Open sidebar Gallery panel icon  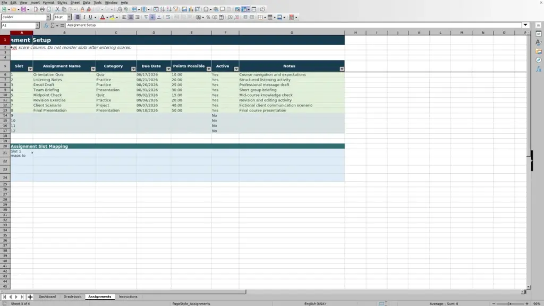tap(538, 52)
